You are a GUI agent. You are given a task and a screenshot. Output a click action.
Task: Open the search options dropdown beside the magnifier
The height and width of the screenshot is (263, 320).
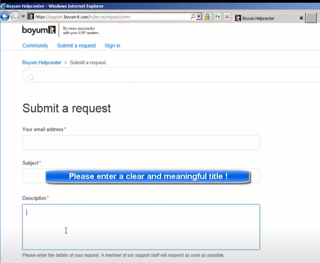[199, 16]
